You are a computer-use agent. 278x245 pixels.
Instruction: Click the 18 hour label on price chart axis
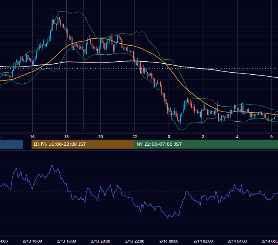[67, 137]
